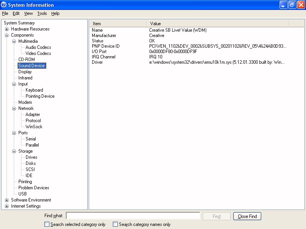Select the Storage category label
The image size is (306, 229).
(x=26, y=151)
